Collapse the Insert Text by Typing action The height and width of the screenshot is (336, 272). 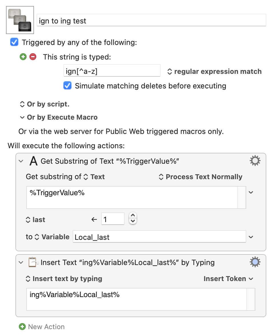coord(21,262)
